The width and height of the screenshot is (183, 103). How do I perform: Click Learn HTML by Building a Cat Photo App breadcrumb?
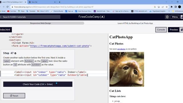pyautogui.click(x=135, y=23)
